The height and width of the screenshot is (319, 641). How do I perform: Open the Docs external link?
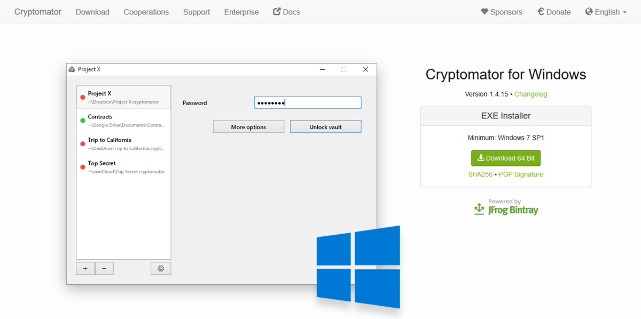pos(286,12)
